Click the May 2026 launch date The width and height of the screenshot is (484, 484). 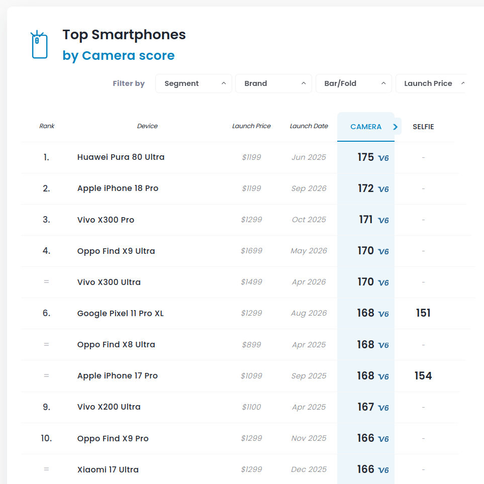309,251
